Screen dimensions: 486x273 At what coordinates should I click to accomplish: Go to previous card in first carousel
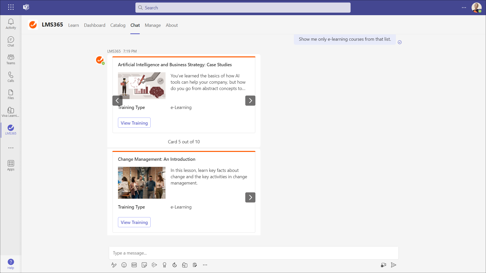click(117, 101)
